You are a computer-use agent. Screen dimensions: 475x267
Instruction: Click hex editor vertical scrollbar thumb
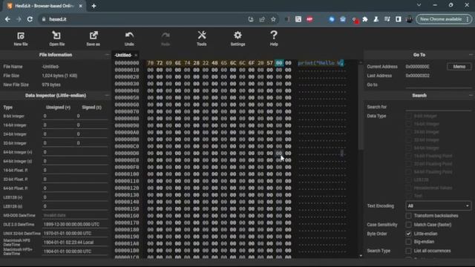tap(361, 106)
